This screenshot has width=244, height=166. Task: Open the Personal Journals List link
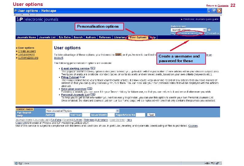tap(75, 95)
